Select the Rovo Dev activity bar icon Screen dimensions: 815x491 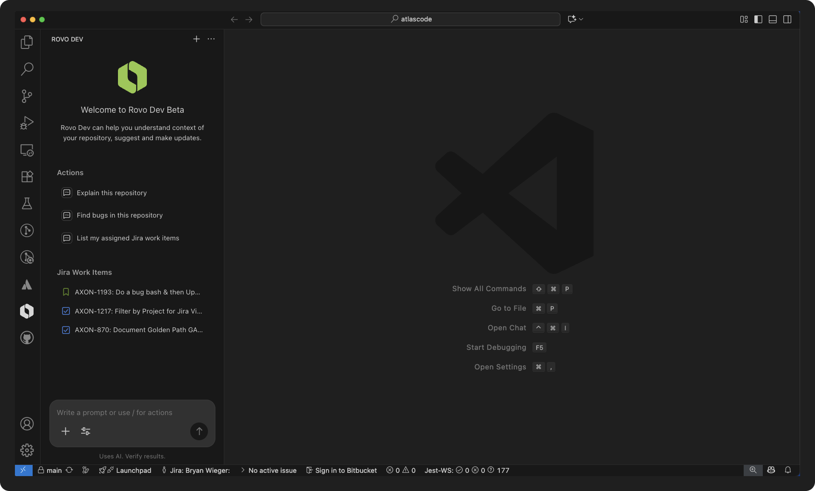click(x=27, y=311)
